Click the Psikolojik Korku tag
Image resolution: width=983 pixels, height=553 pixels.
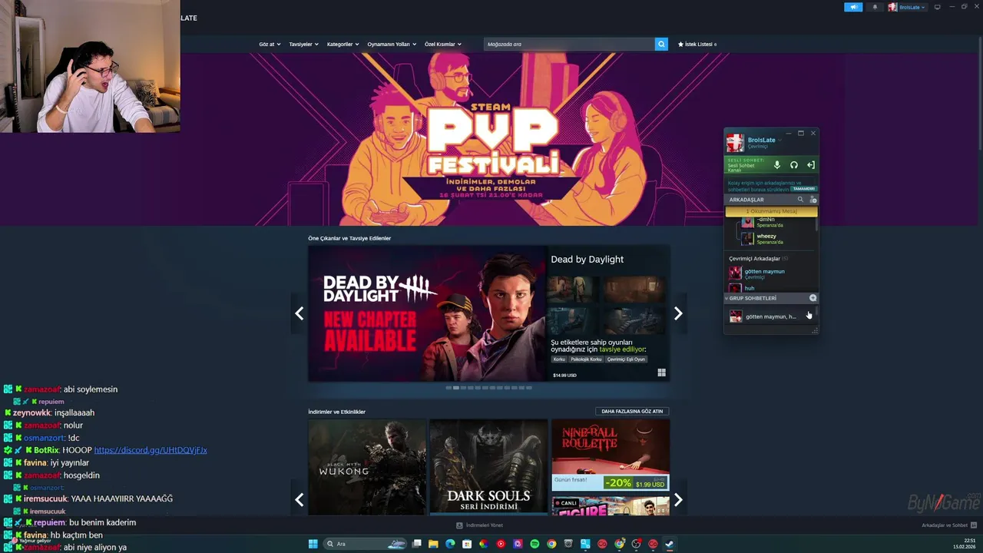coord(586,359)
